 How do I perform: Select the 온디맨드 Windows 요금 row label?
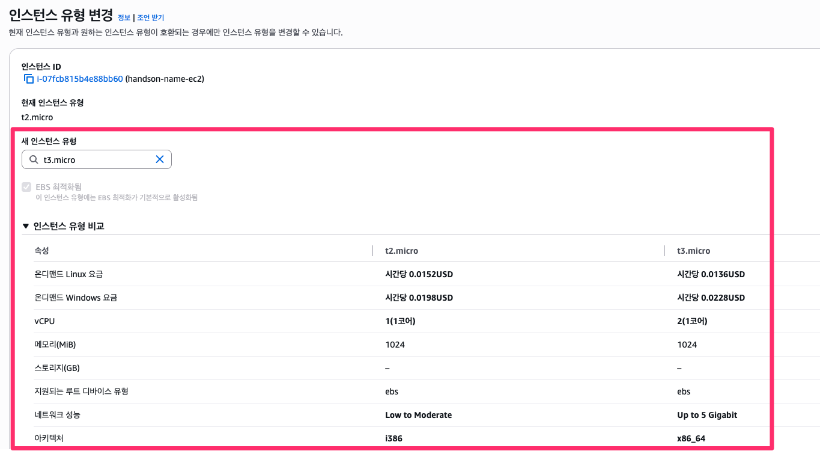click(76, 298)
